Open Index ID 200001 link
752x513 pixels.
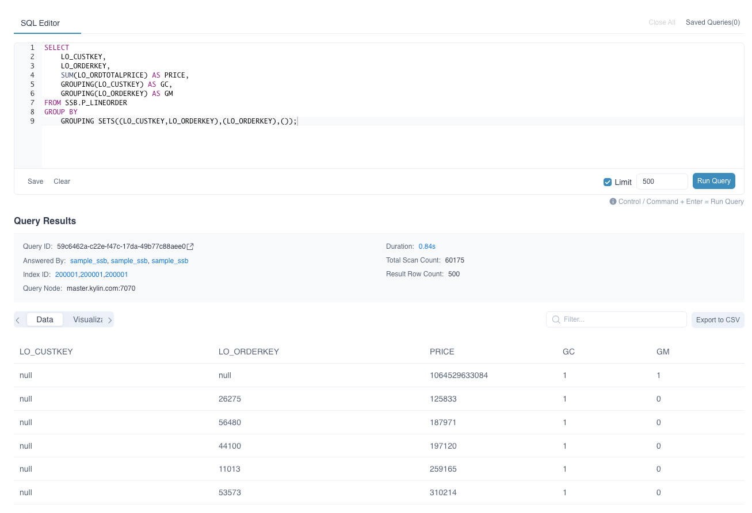67,275
